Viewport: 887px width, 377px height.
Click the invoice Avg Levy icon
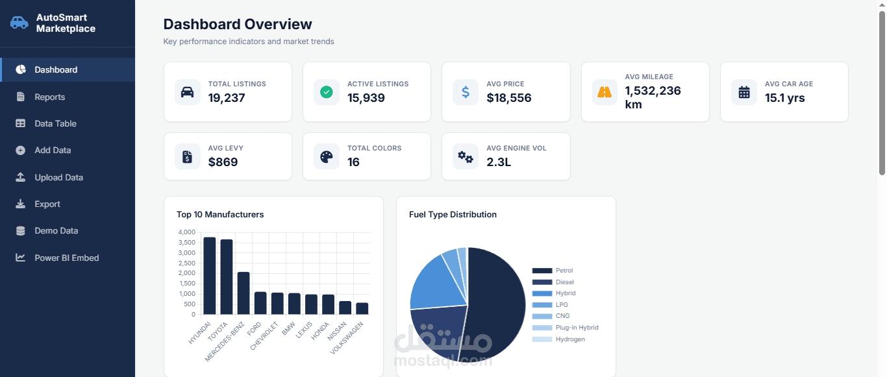(x=187, y=156)
